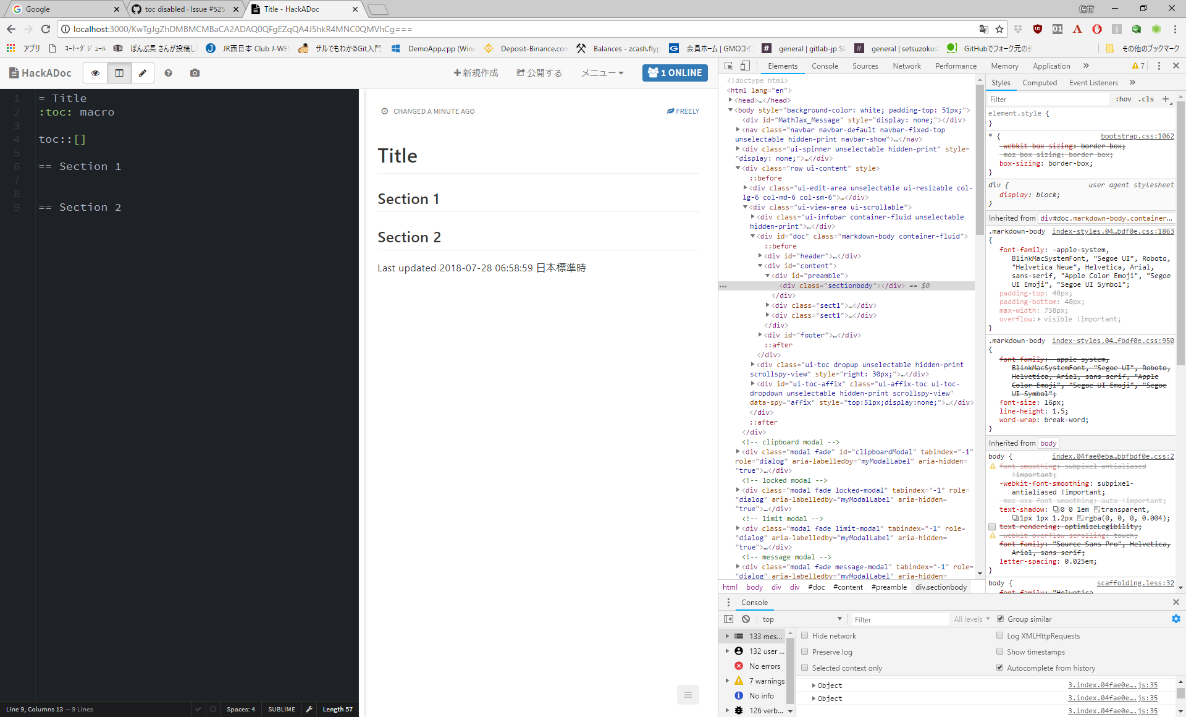Image resolution: width=1186 pixels, height=717 pixels.
Task: Switch to edit mode with pencil icon
Action: coord(143,73)
